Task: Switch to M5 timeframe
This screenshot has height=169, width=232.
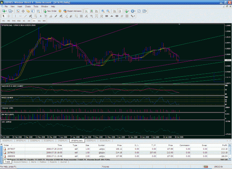Action: pyautogui.click(x=9, y=21)
